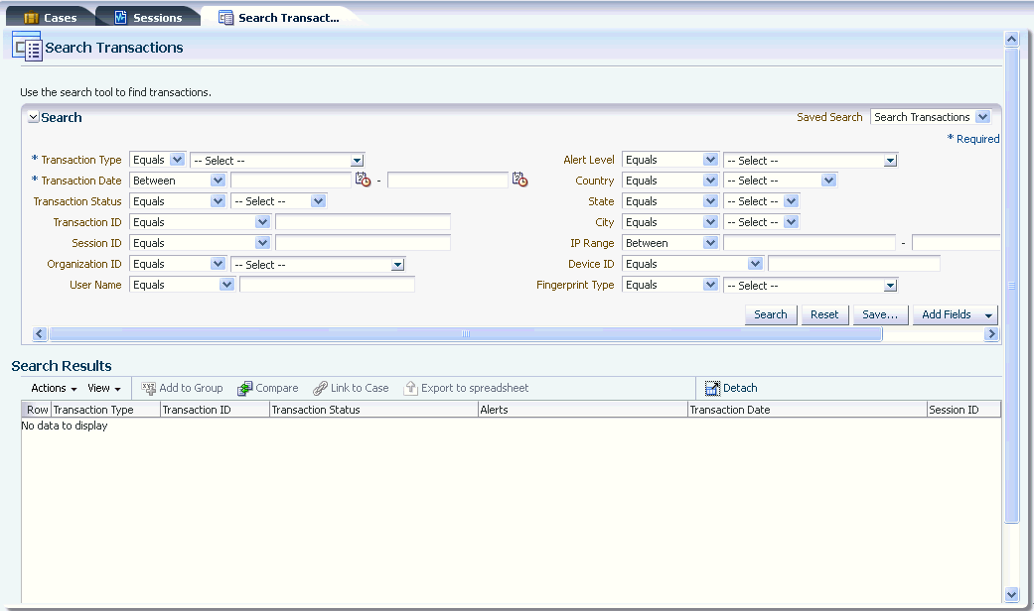The width and height of the screenshot is (1034, 611).
Task: Click the Search button
Action: pyautogui.click(x=771, y=314)
